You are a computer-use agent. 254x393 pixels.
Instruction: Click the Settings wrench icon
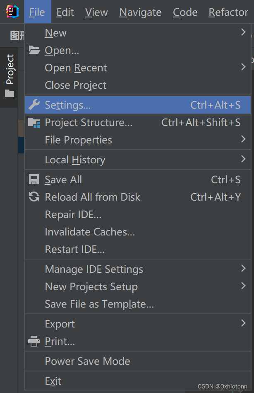point(34,104)
